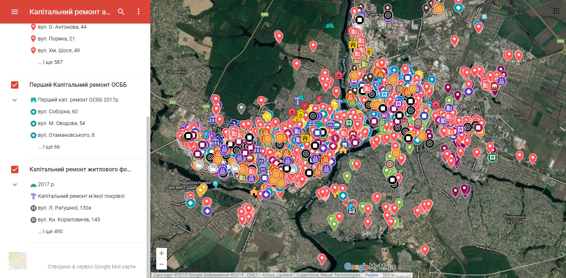
Task: Open the Google apps grid icon
Action: tap(556, 11)
